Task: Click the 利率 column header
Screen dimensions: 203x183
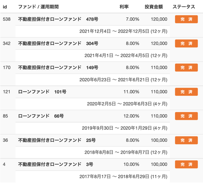Action: point(124,7)
